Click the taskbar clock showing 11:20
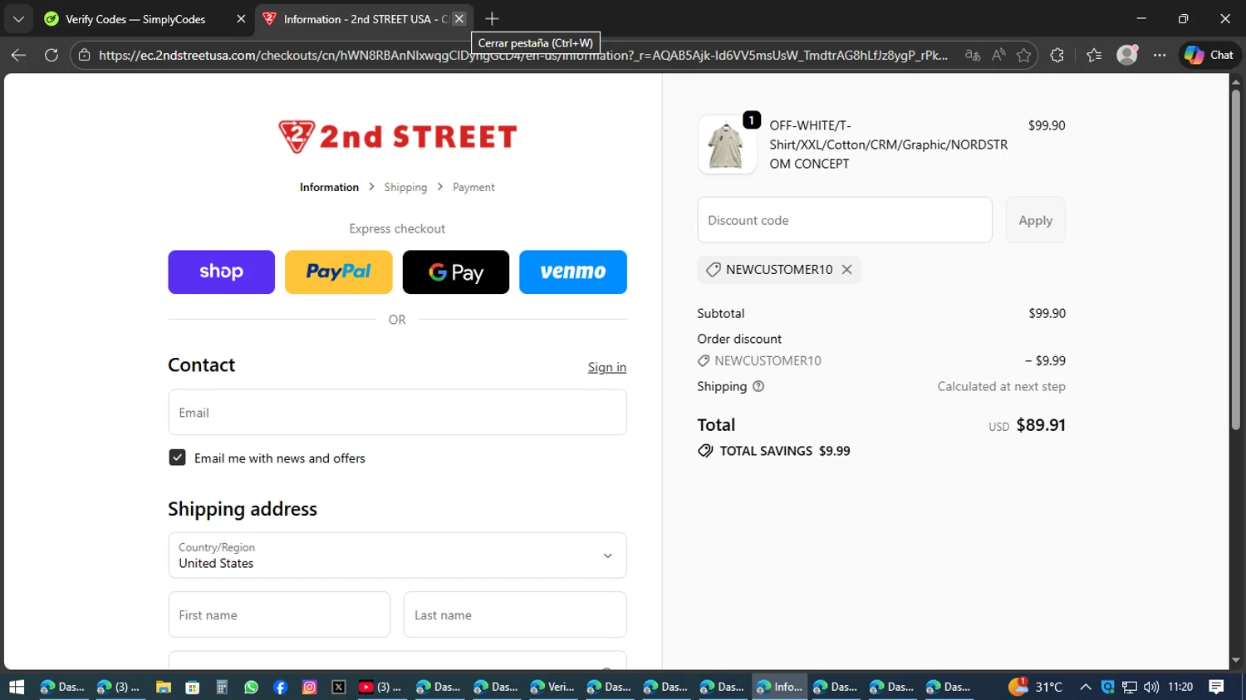The width and height of the screenshot is (1246, 700). [x=1180, y=687]
